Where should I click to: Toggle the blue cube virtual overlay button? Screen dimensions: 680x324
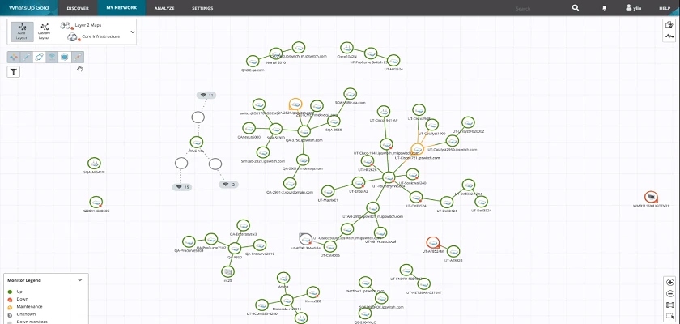click(65, 57)
